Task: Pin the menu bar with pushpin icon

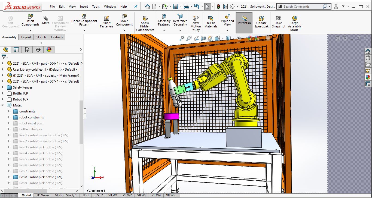Action: point(136,7)
